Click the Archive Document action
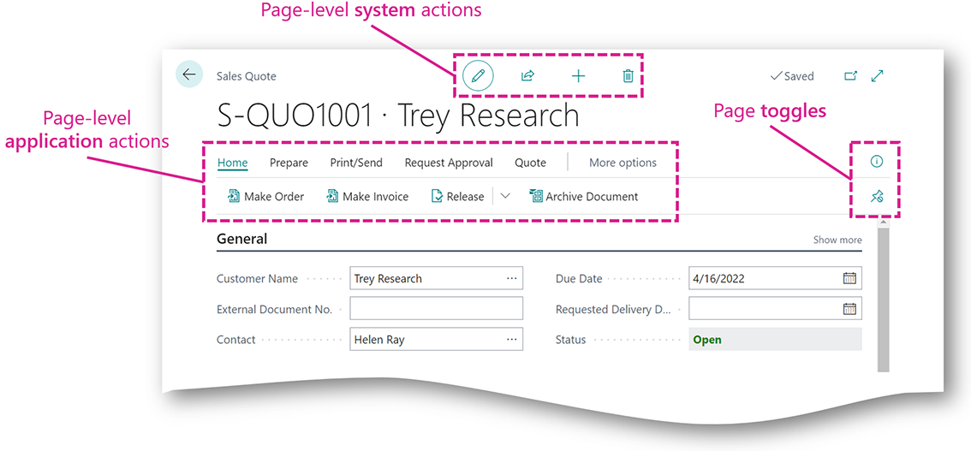The image size is (971, 451). pyautogui.click(x=583, y=197)
